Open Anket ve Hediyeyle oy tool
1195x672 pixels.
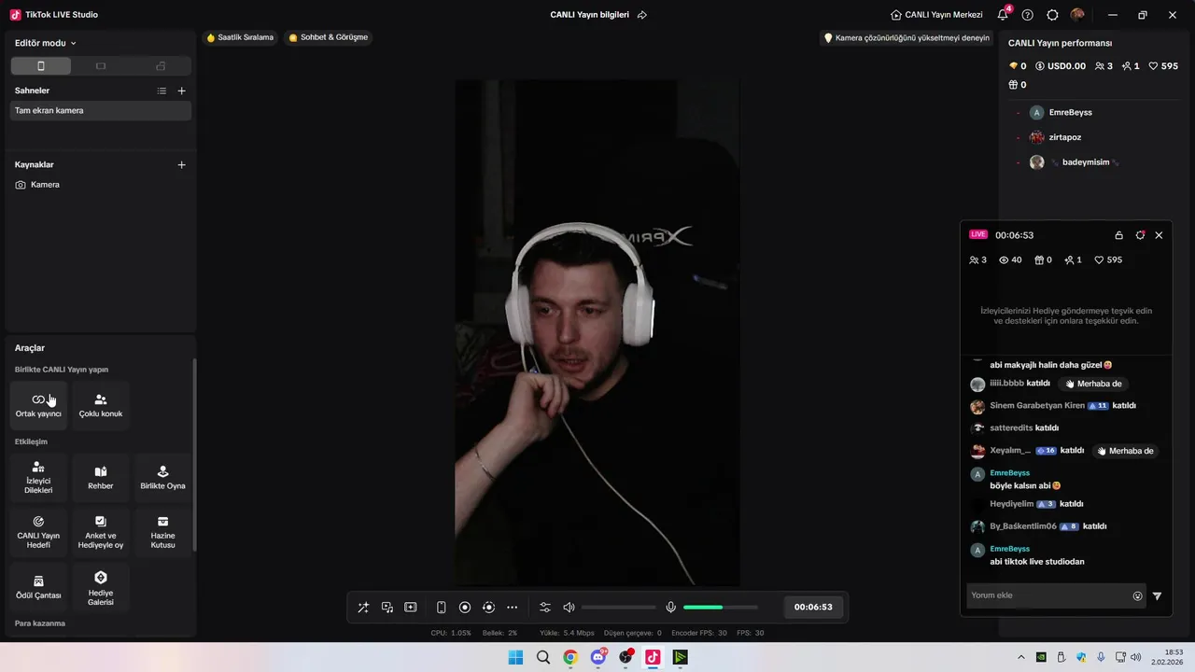(x=101, y=532)
